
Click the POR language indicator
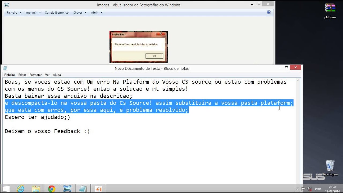pos(318,189)
